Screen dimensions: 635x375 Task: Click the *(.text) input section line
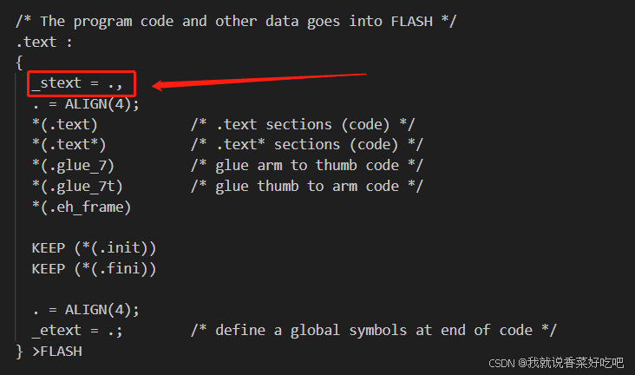(65, 124)
